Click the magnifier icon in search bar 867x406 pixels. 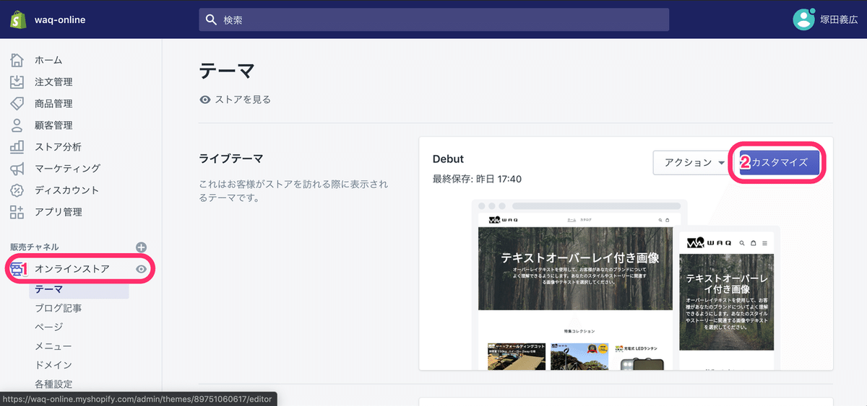(x=211, y=19)
